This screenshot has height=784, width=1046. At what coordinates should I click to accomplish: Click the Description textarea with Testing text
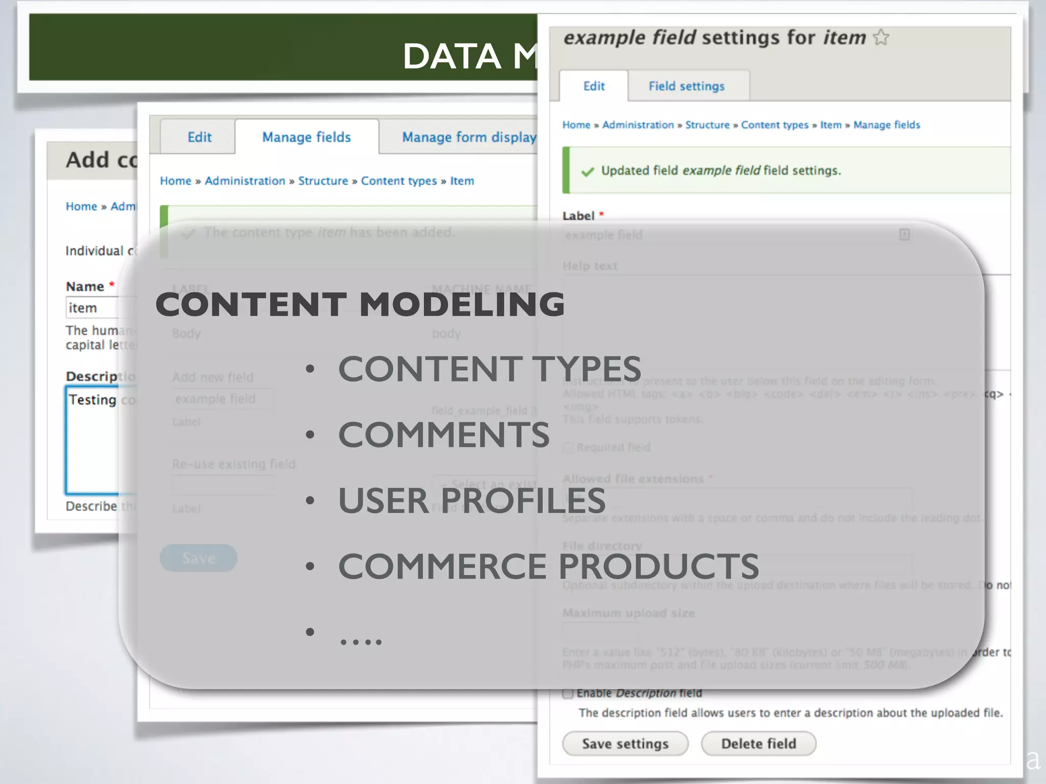(x=102, y=440)
